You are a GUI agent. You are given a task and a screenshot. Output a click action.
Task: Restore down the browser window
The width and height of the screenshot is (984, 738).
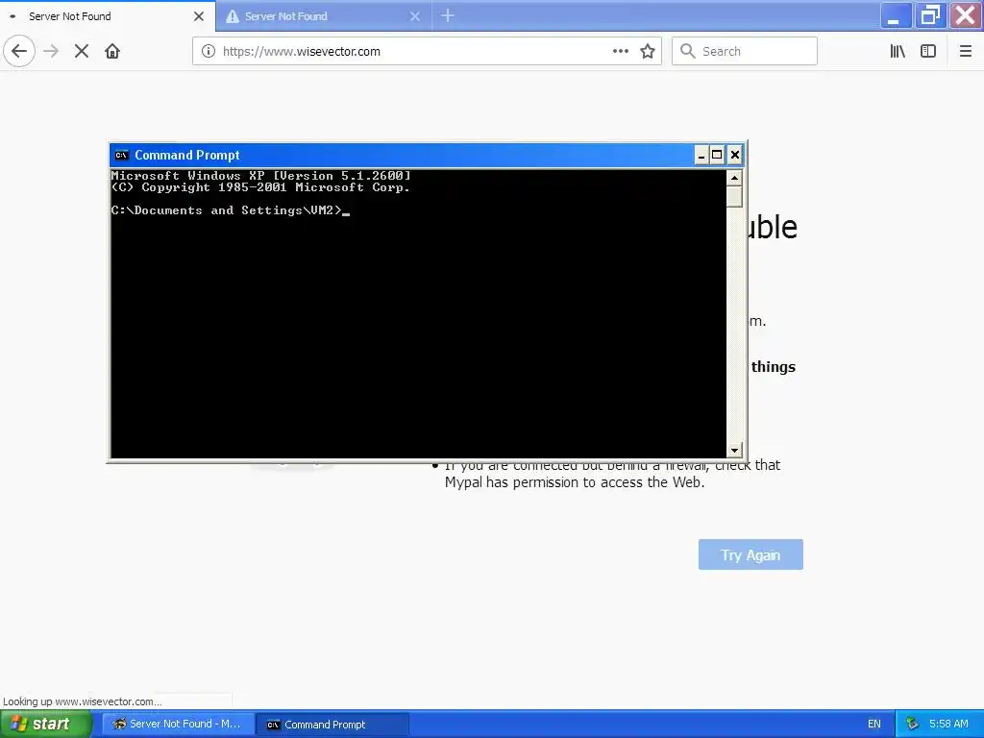(x=930, y=15)
